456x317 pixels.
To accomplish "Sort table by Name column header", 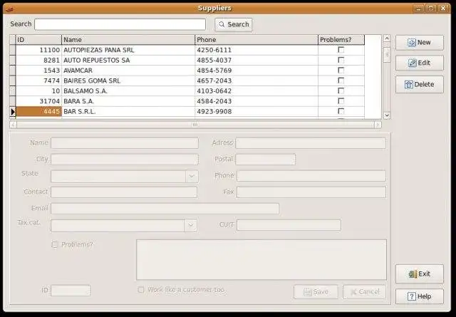I will coord(128,40).
